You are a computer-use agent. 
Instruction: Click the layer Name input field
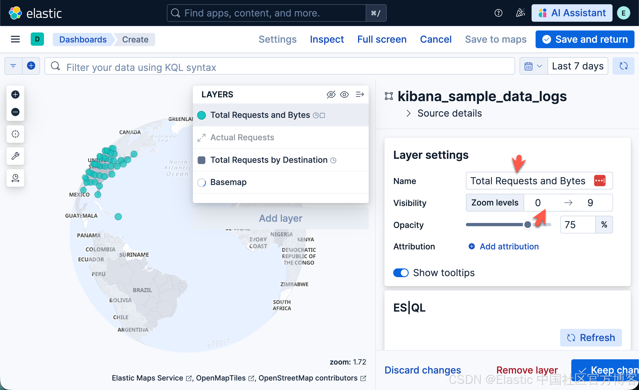click(x=528, y=181)
